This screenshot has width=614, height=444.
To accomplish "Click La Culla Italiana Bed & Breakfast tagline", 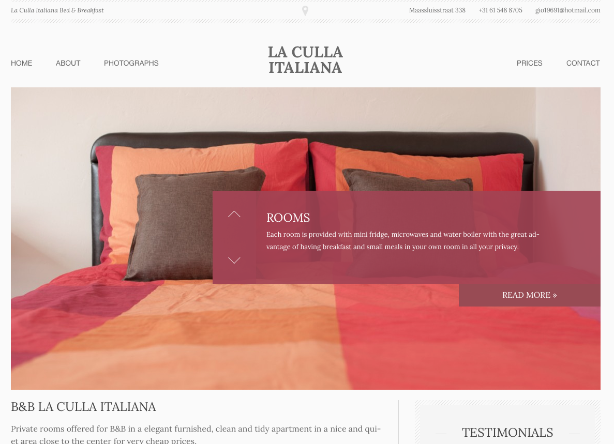I will click(x=57, y=10).
